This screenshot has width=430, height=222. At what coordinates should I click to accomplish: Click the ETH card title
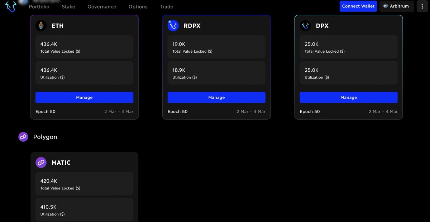[57, 26]
